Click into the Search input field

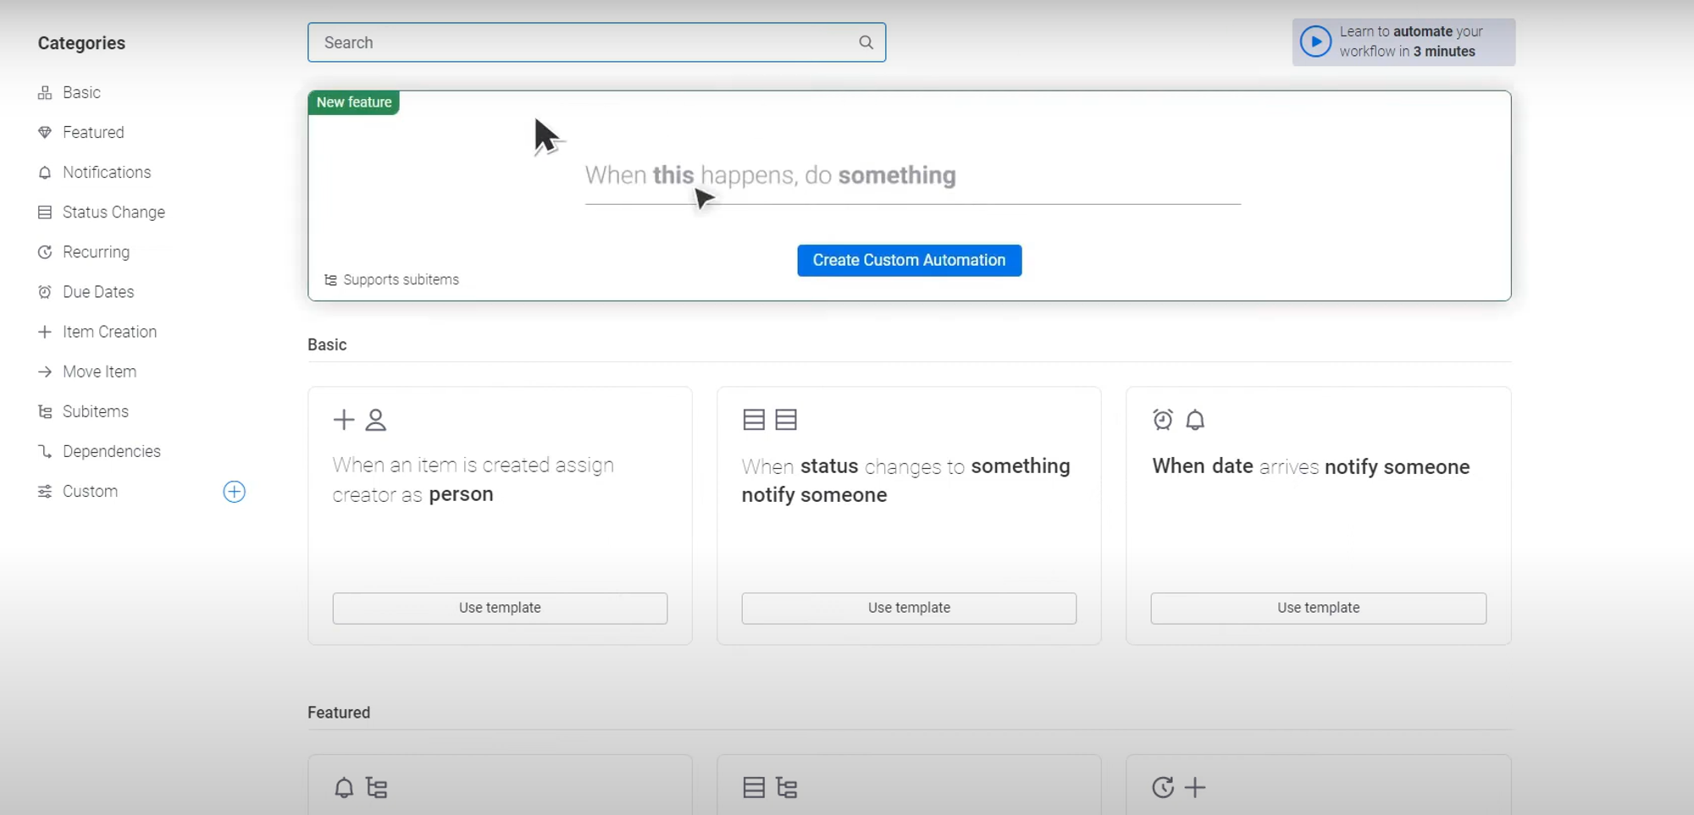tap(584, 42)
